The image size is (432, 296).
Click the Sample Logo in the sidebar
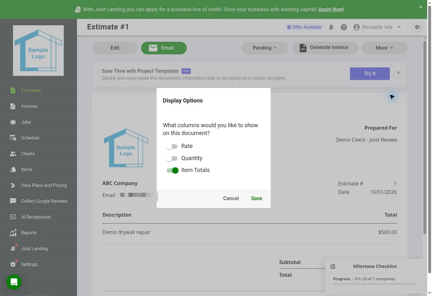(38, 51)
